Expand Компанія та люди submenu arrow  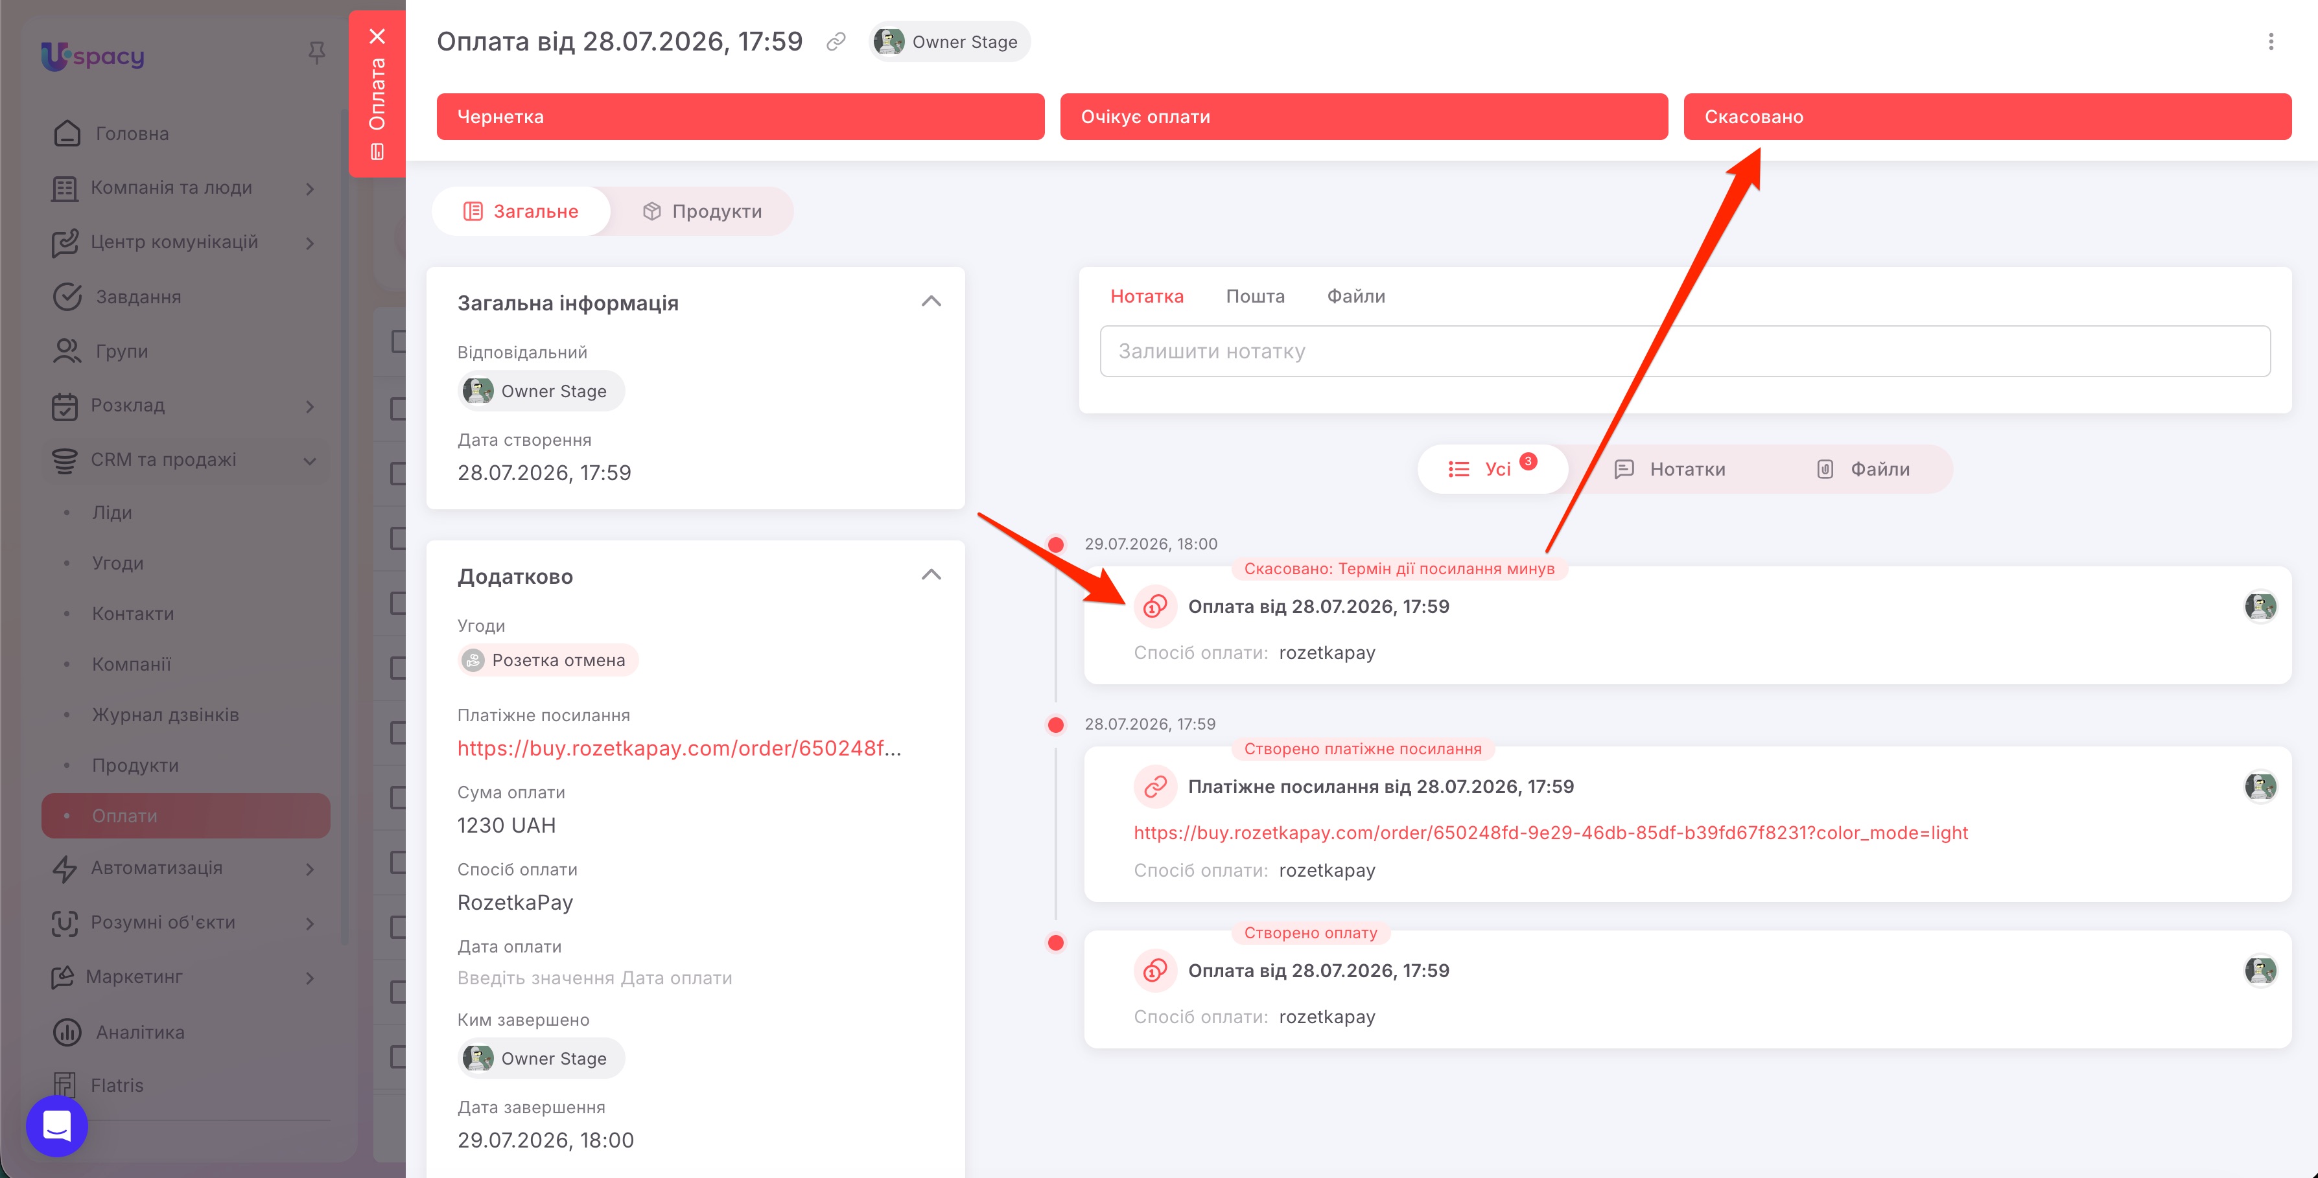310,189
